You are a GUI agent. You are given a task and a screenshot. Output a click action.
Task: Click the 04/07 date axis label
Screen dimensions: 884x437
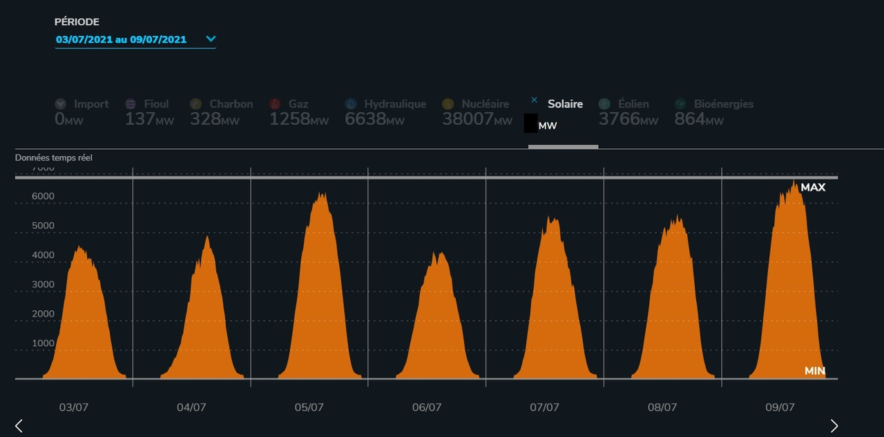tap(191, 407)
